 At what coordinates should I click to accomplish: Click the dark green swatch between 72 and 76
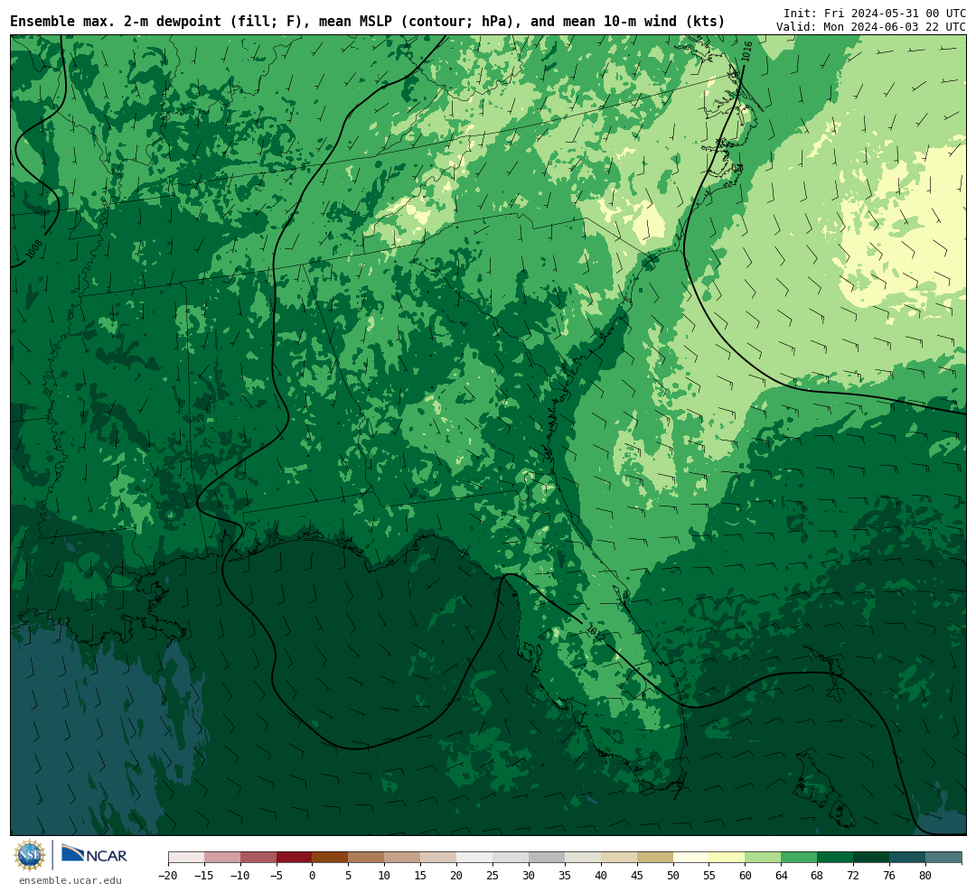(x=871, y=858)
